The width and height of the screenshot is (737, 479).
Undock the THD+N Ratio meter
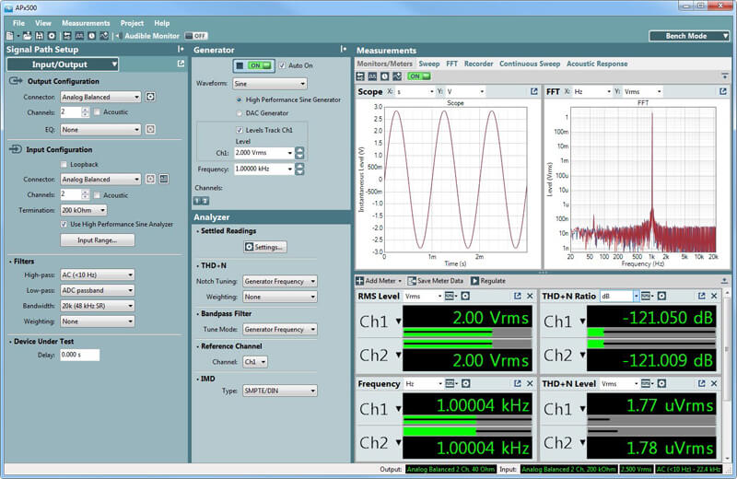point(701,297)
